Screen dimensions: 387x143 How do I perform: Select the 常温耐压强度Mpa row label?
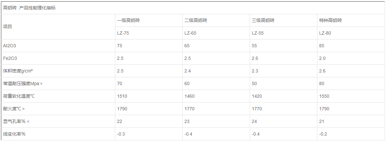[x=23, y=83]
